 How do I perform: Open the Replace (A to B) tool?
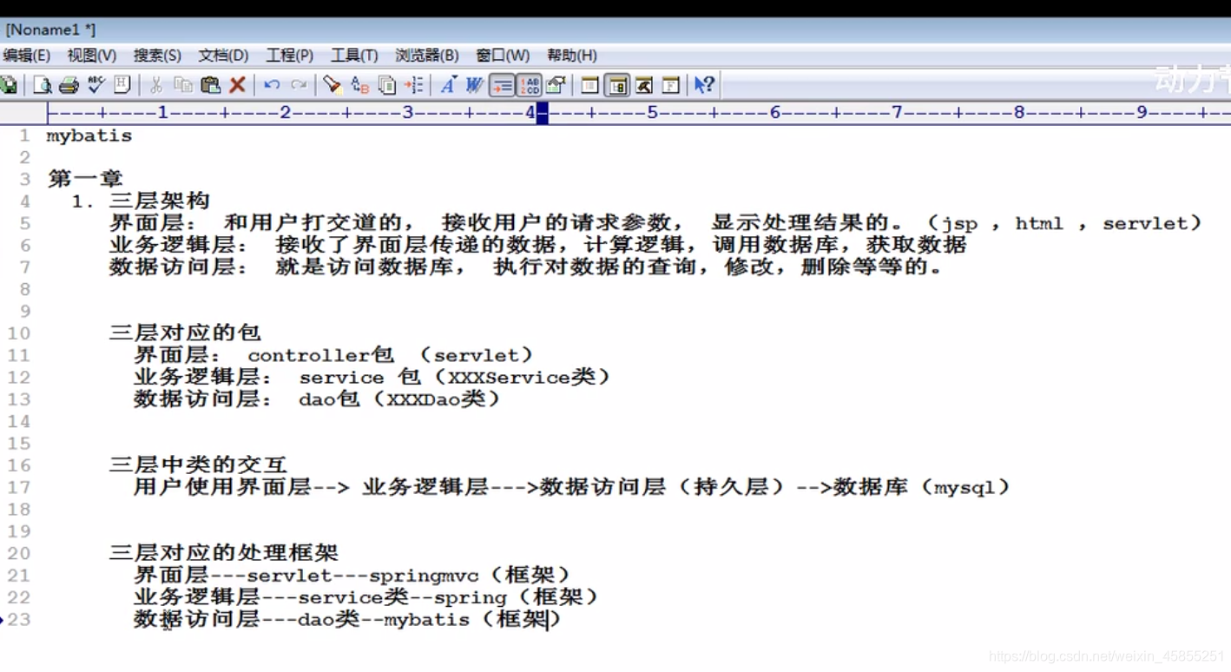[x=359, y=85]
